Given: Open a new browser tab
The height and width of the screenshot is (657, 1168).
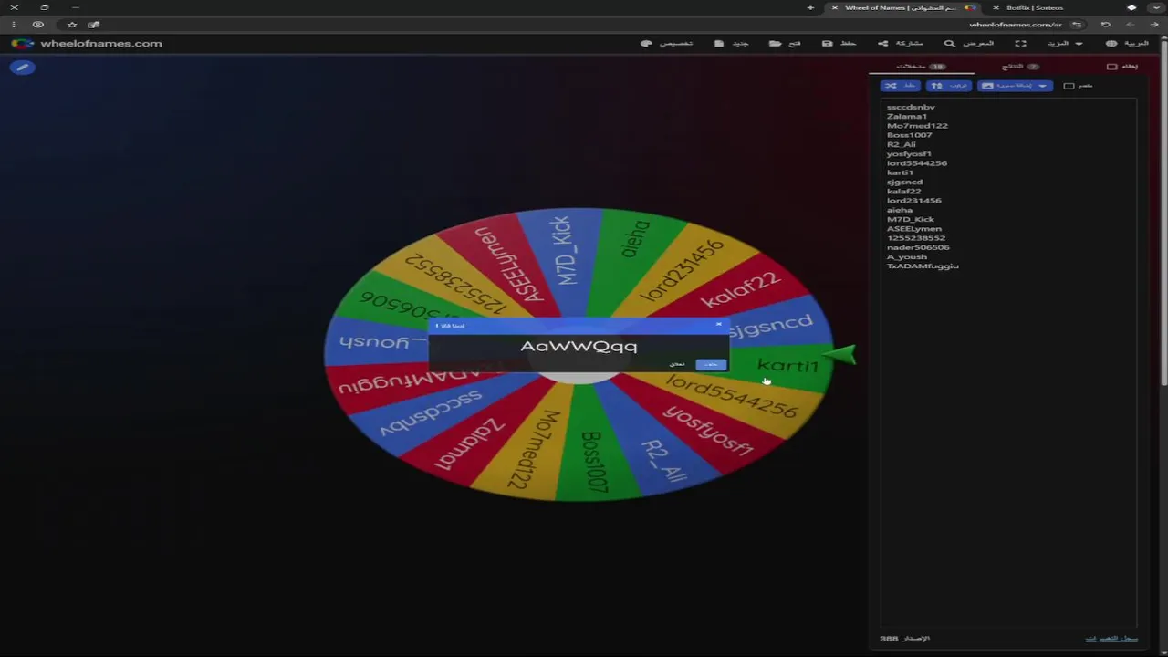Looking at the screenshot, I should point(810,8).
